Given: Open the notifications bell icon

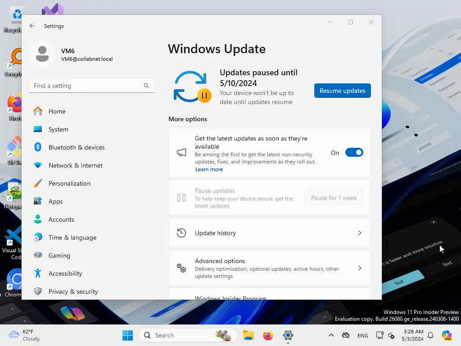Looking at the screenshot, I should 430,335.
